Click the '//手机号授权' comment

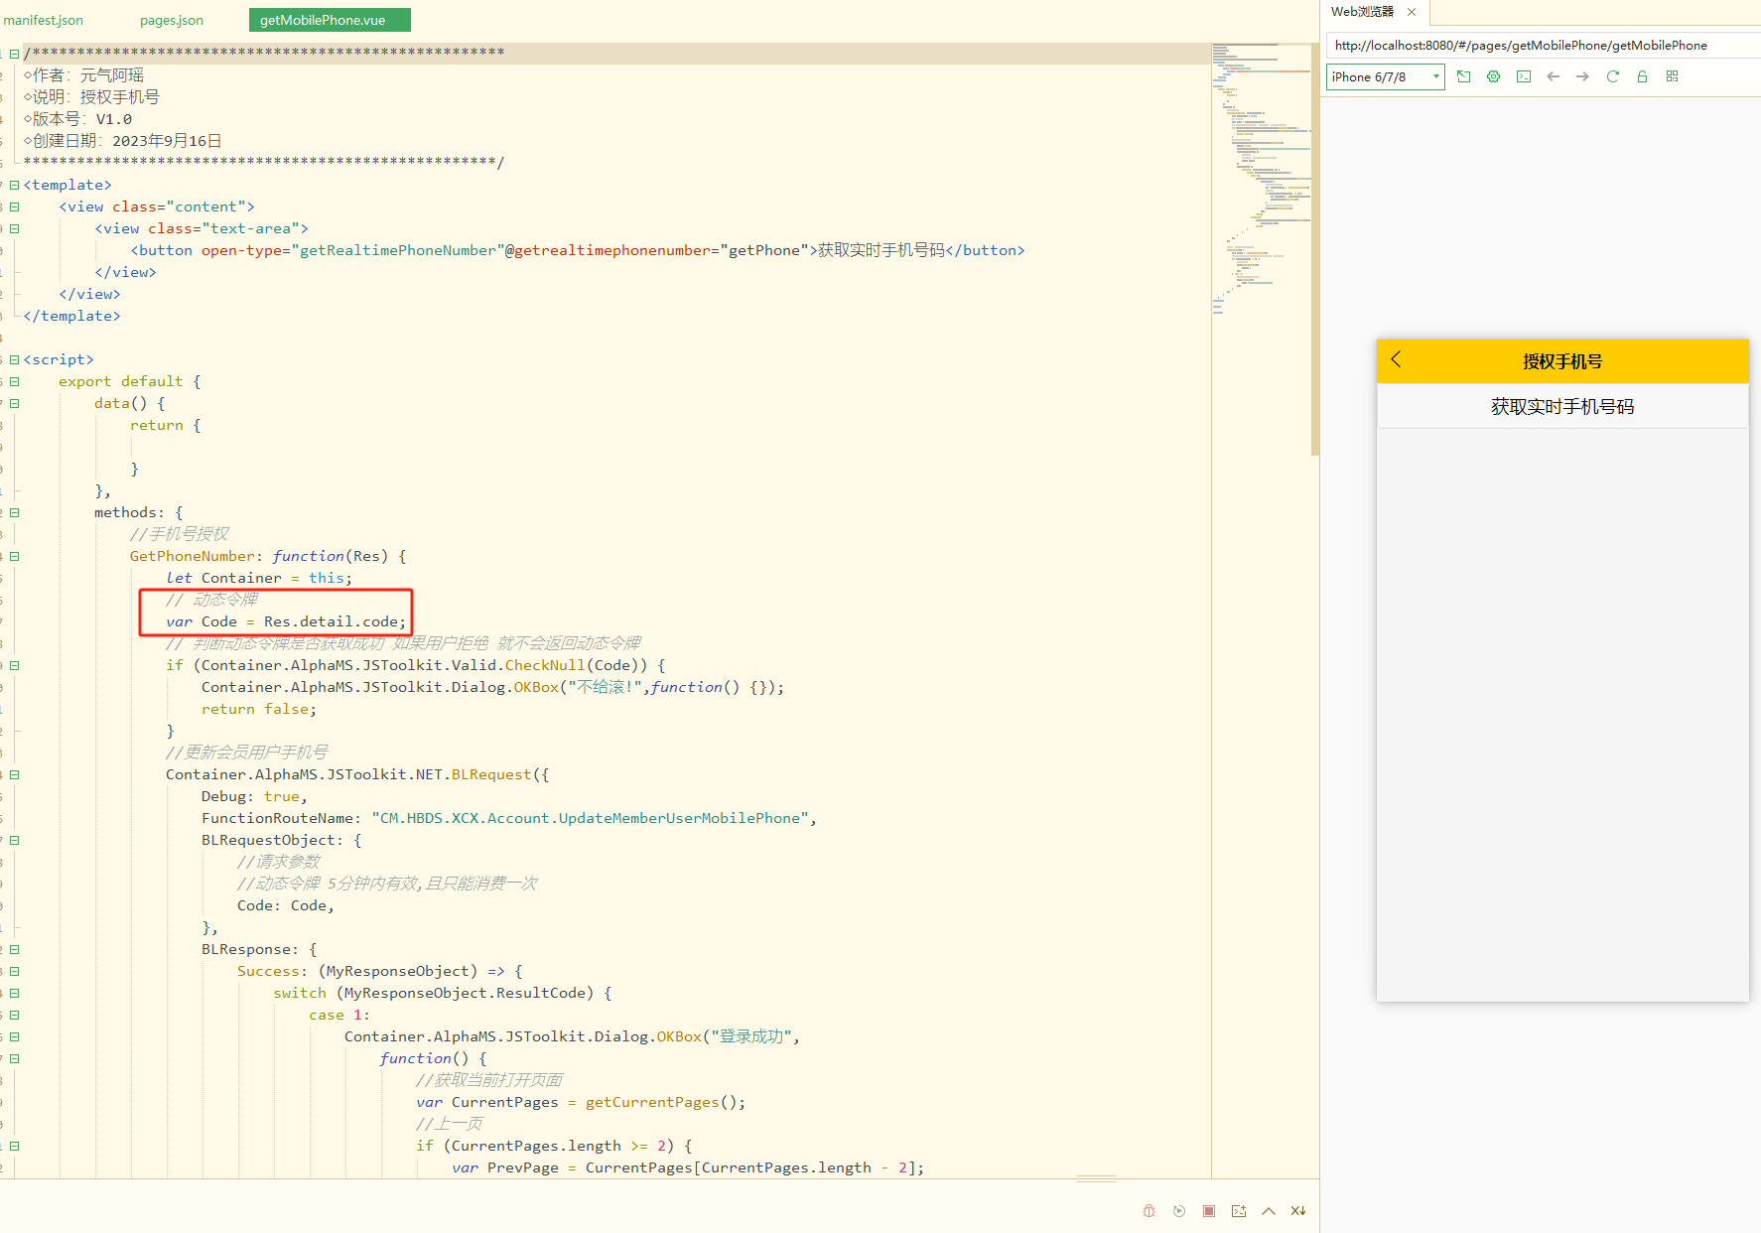pos(180,534)
